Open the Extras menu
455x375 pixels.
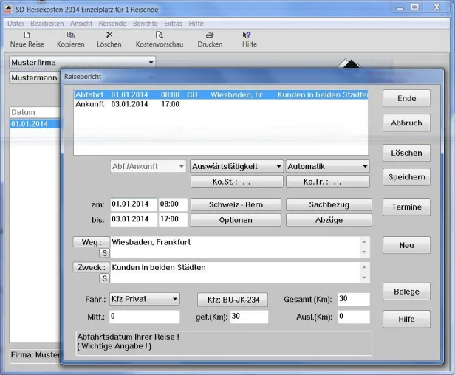(174, 24)
